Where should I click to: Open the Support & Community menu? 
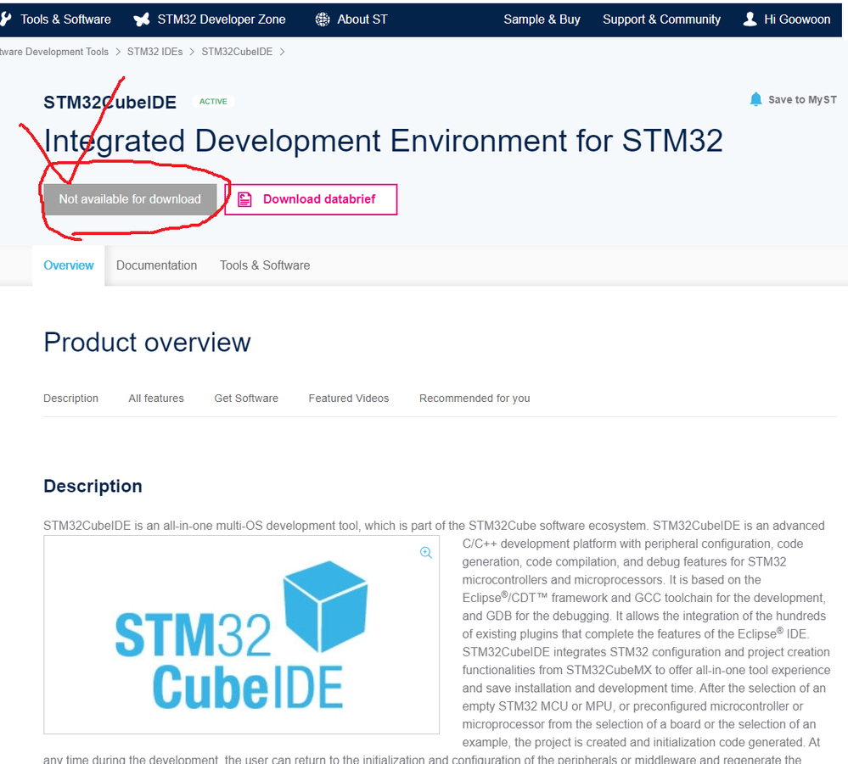pos(661,20)
